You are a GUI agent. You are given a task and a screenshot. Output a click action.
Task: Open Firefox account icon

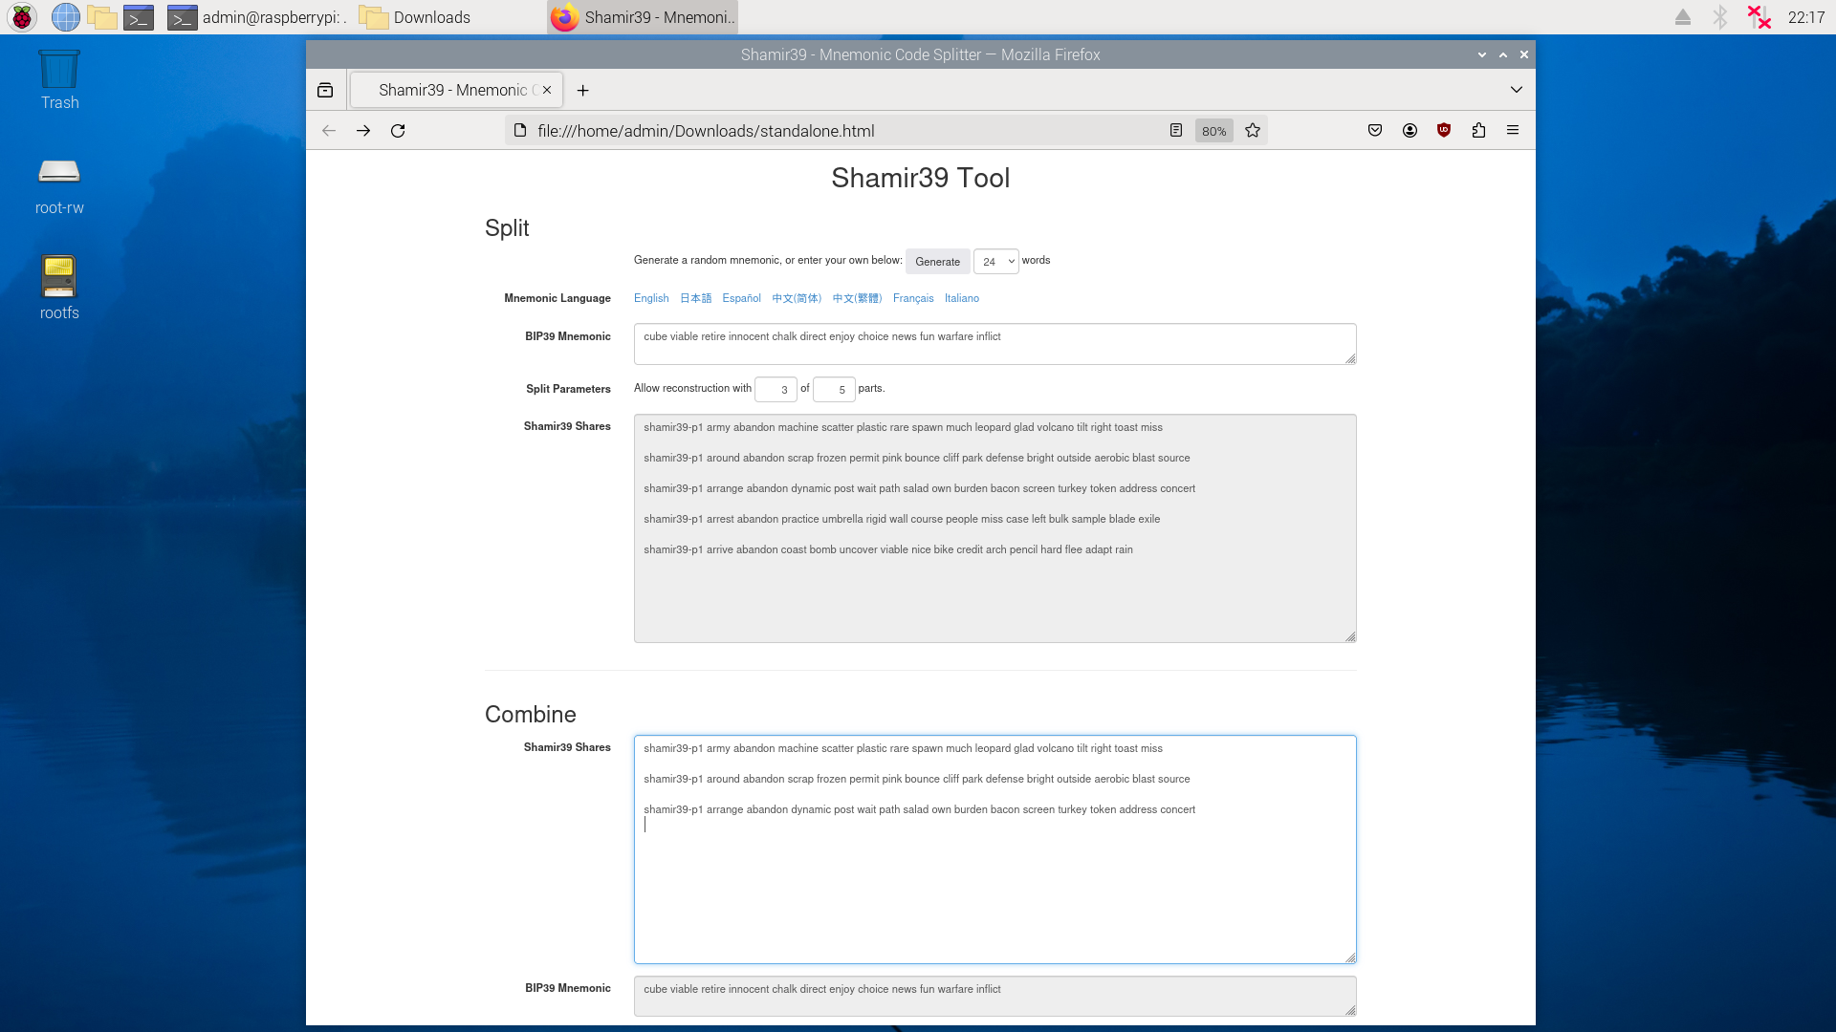pyautogui.click(x=1410, y=131)
